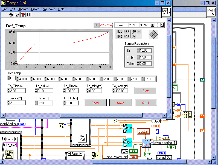Click the DBL Output terminal
Screen dimensions: 218x165
pos(155,126)
